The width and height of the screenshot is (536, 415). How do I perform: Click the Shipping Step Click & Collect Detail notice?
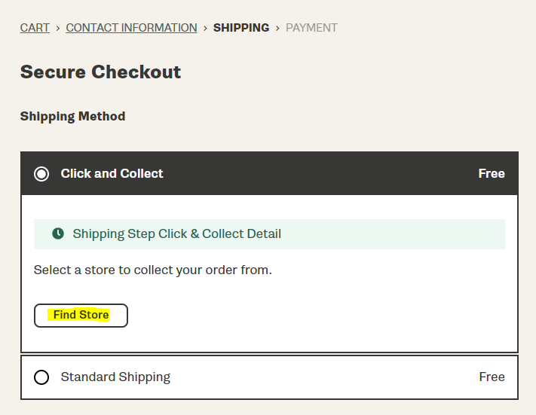coord(269,234)
